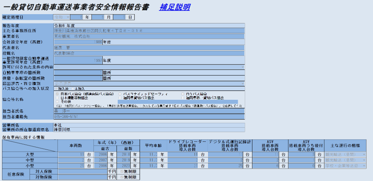Toggle the 日本撮影車輌協会 checkbox
This screenshot has width=373, height=181.
tap(57, 98)
